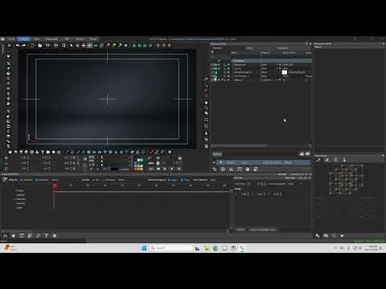This screenshot has height=289, width=386.
Task: Select the highlighted row in the scene tree
Action: click(272, 61)
